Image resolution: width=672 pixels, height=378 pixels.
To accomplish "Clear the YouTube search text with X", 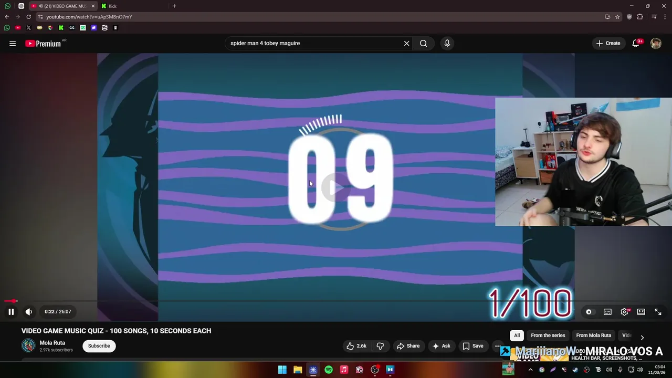I will [406, 44].
